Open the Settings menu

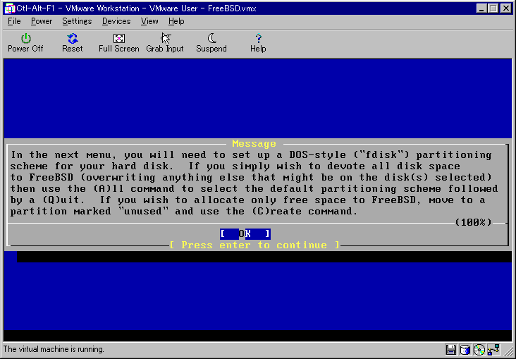coord(77,21)
